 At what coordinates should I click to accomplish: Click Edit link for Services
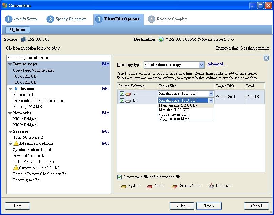[105, 131]
